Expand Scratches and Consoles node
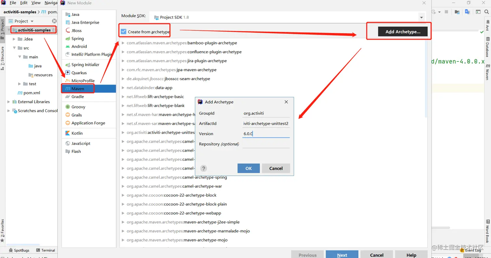Screen dimensions: 491x258 point(8,111)
